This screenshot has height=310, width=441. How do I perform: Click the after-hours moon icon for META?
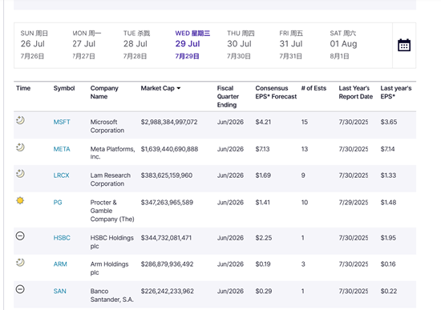20,147
